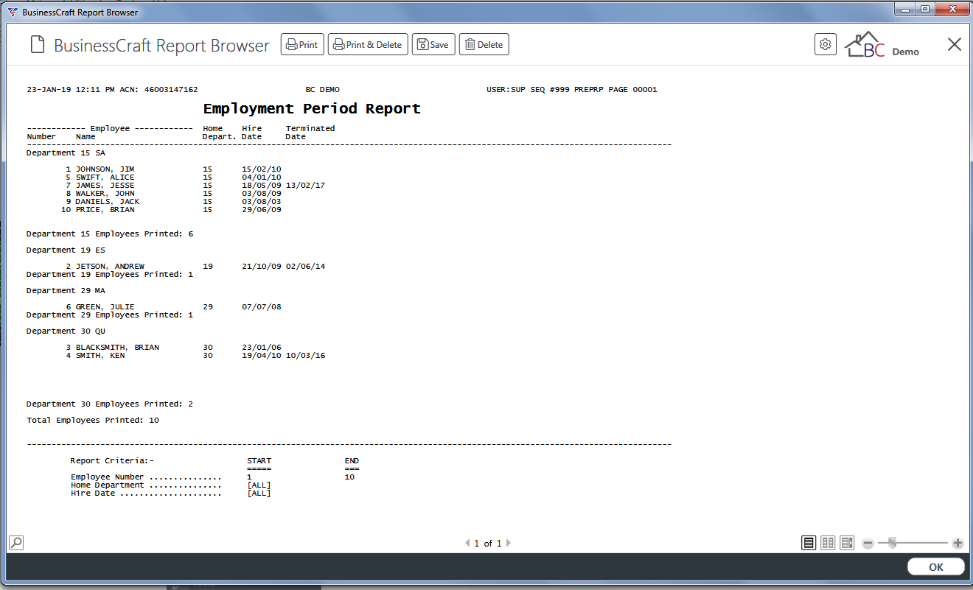
Task: Click the "Employment Period Report" heading
Action: [312, 109]
